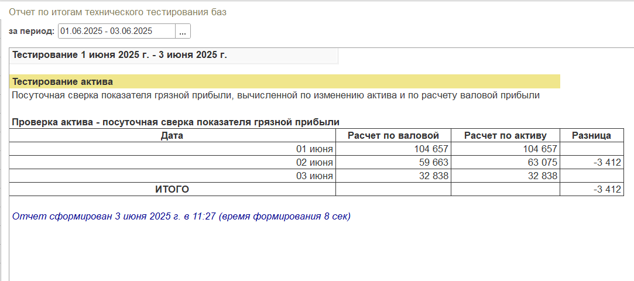
Task: Click 32 838 in Расчет по активу column
Action: [x=505, y=176]
